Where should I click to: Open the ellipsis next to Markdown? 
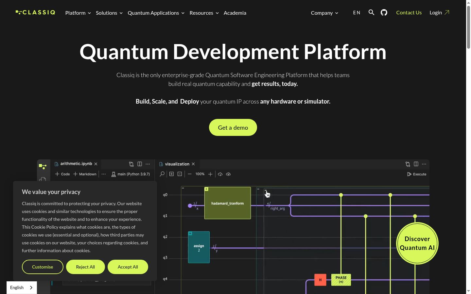point(104,174)
